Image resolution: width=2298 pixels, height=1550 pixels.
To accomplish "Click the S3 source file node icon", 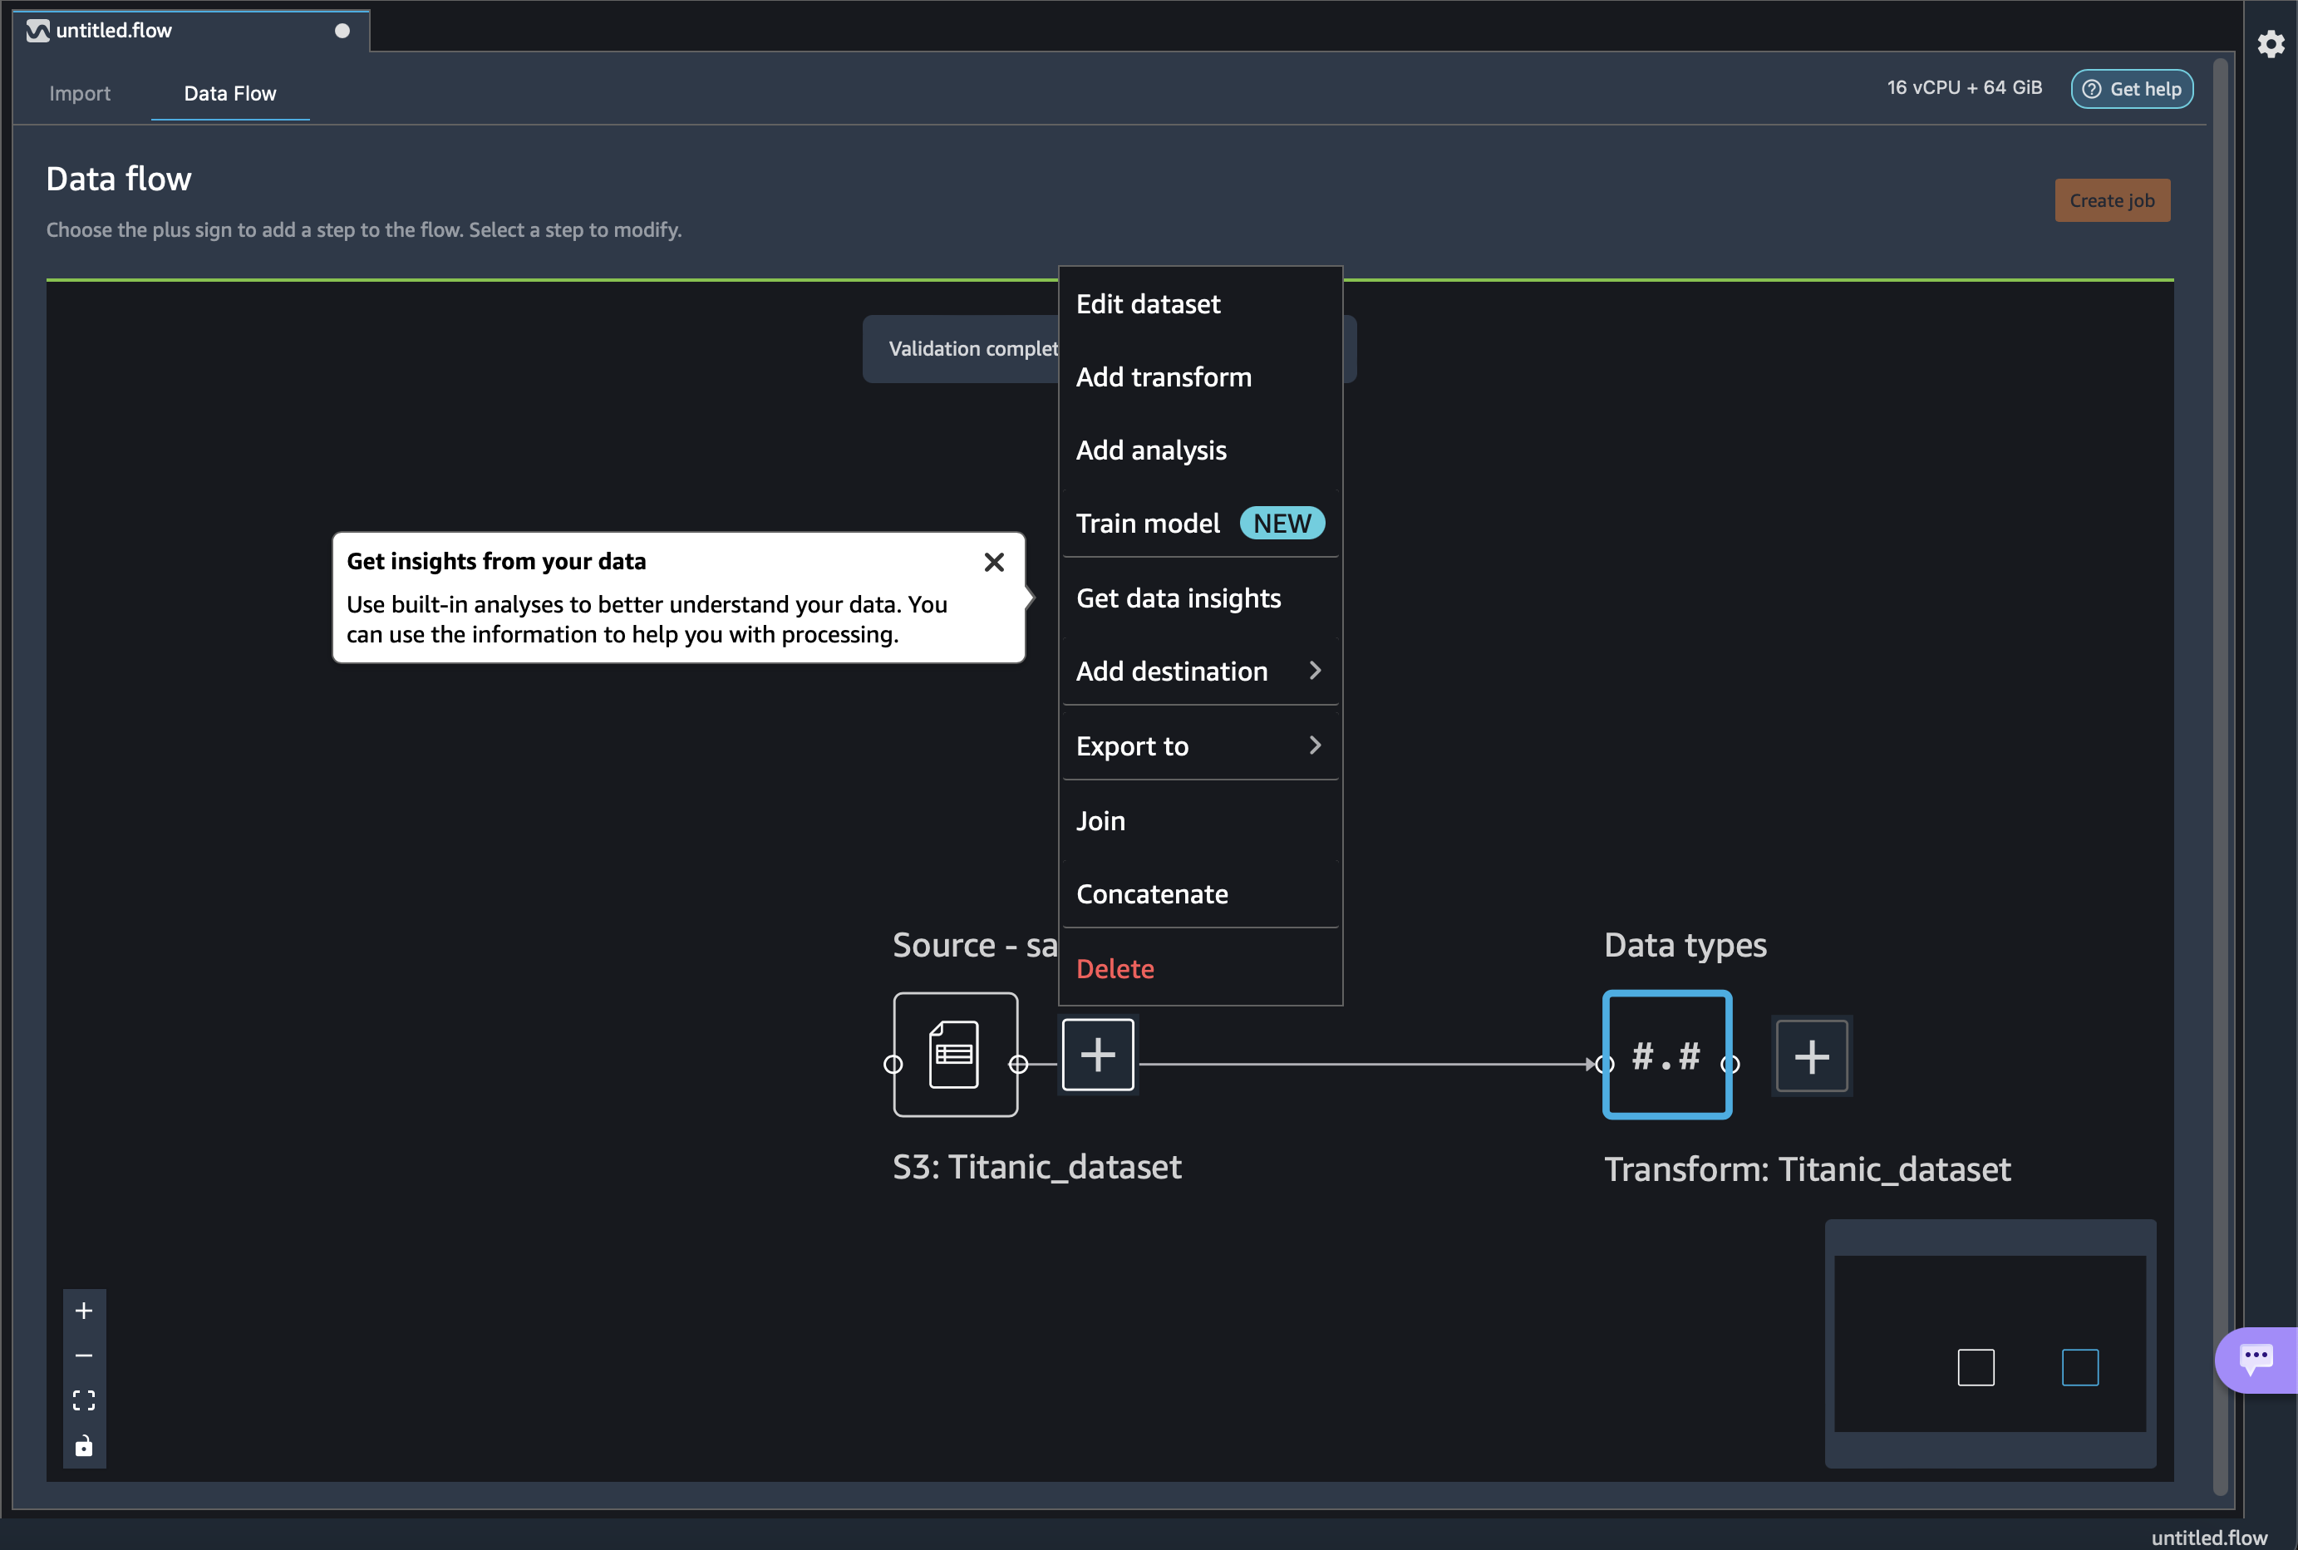I will coord(955,1055).
